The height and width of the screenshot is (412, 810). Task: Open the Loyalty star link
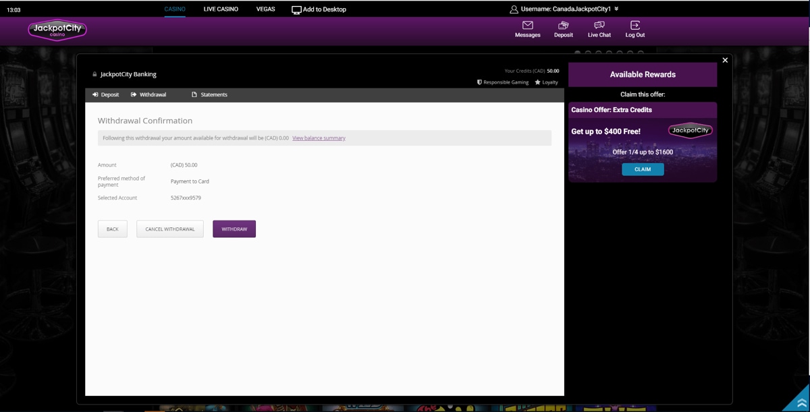pos(546,82)
